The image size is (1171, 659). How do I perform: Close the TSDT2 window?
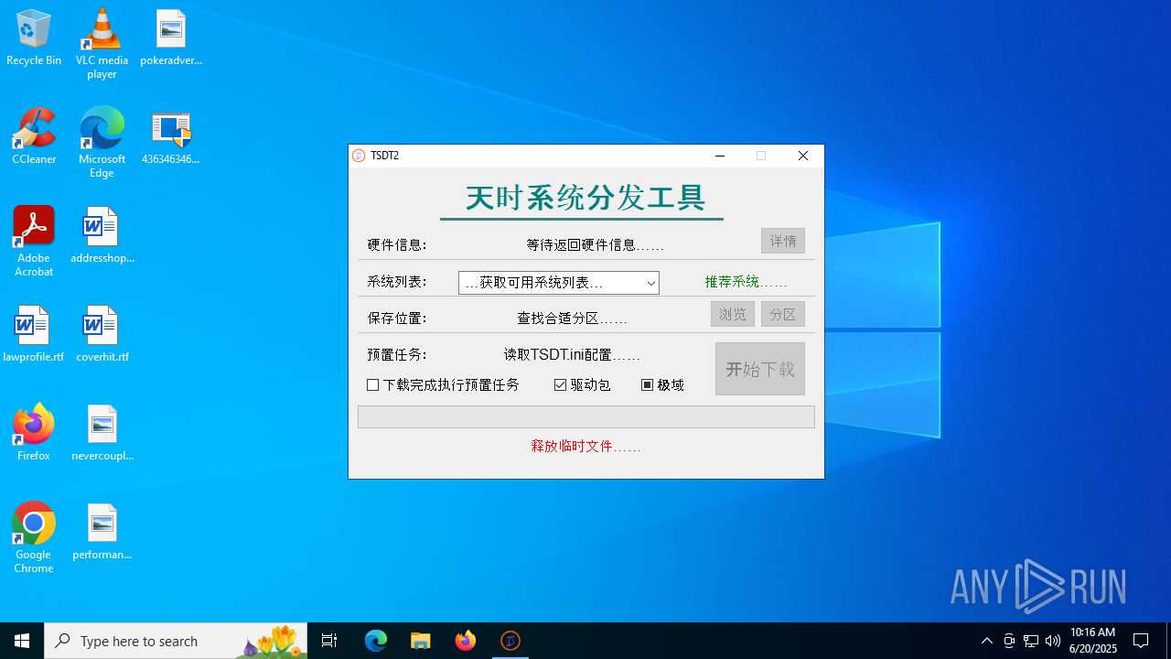(x=803, y=156)
